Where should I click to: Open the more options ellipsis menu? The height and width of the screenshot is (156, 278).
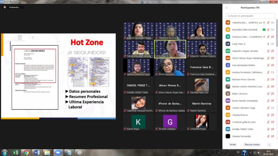tap(269, 145)
